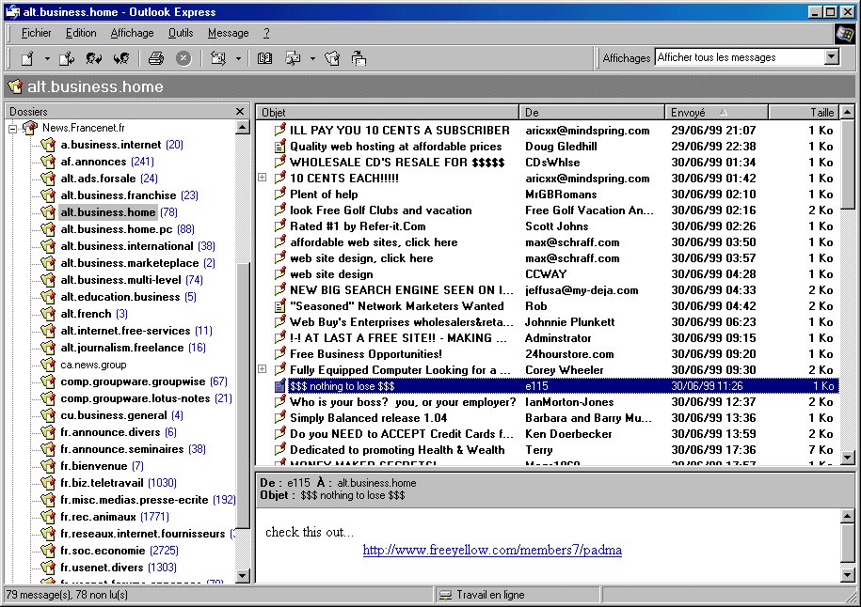Click the New Post toolbar icon
The image size is (861, 607).
coord(27,58)
